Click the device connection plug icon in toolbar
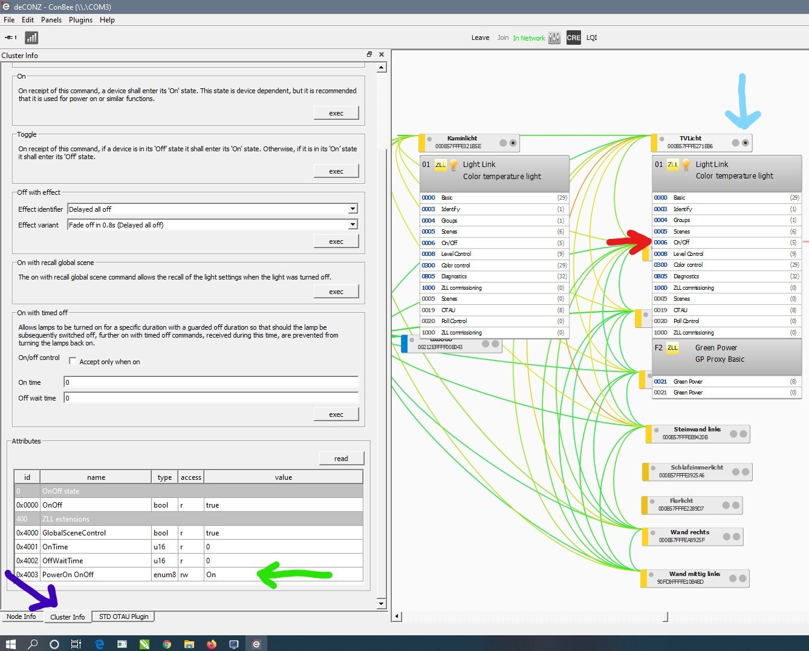The height and width of the screenshot is (651, 809). click(11, 38)
